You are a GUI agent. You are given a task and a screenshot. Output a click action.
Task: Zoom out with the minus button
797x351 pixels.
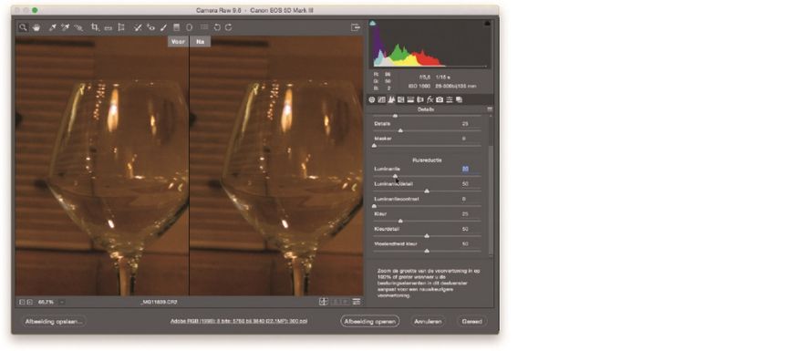coord(22,302)
